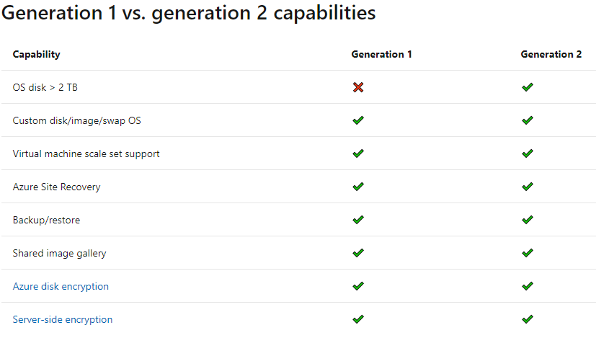Click the Generation 2 column header
The width and height of the screenshot is (596, 338).
click(551, 54)
